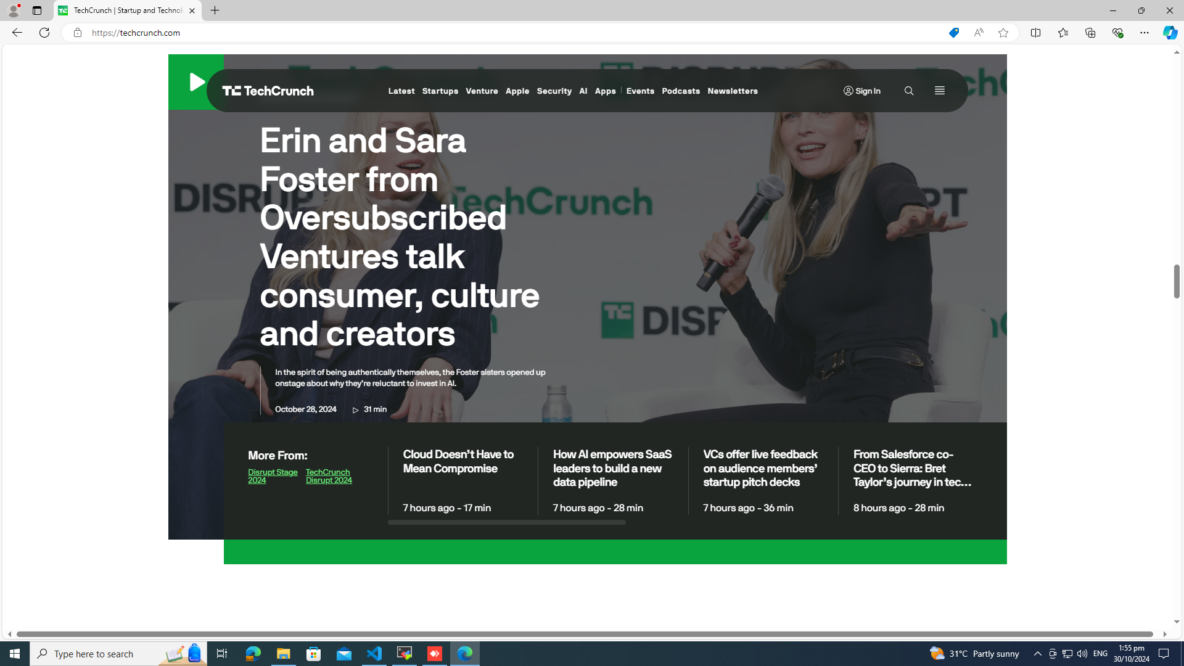Open the Latest nav item

(x=401, y=91)
